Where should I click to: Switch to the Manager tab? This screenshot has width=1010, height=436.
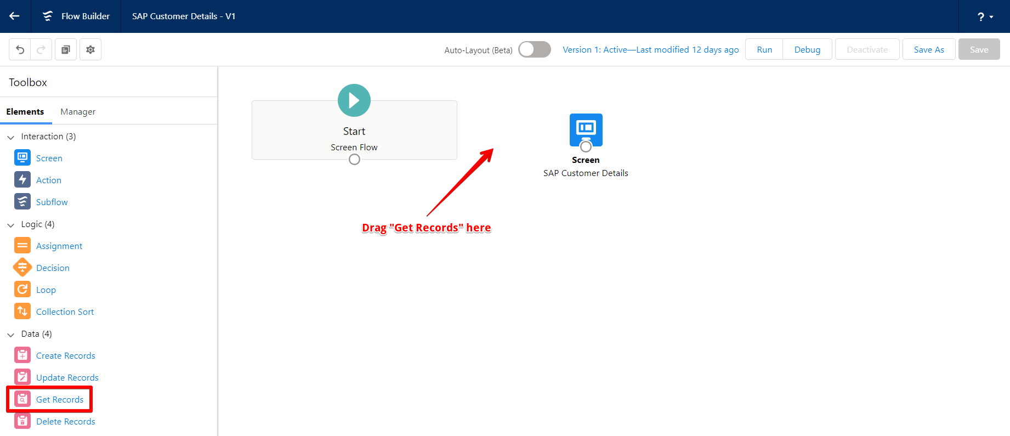pyautogui.click(x=78, y=112)
